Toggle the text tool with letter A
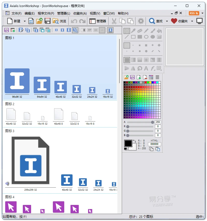 coord(146,68)
